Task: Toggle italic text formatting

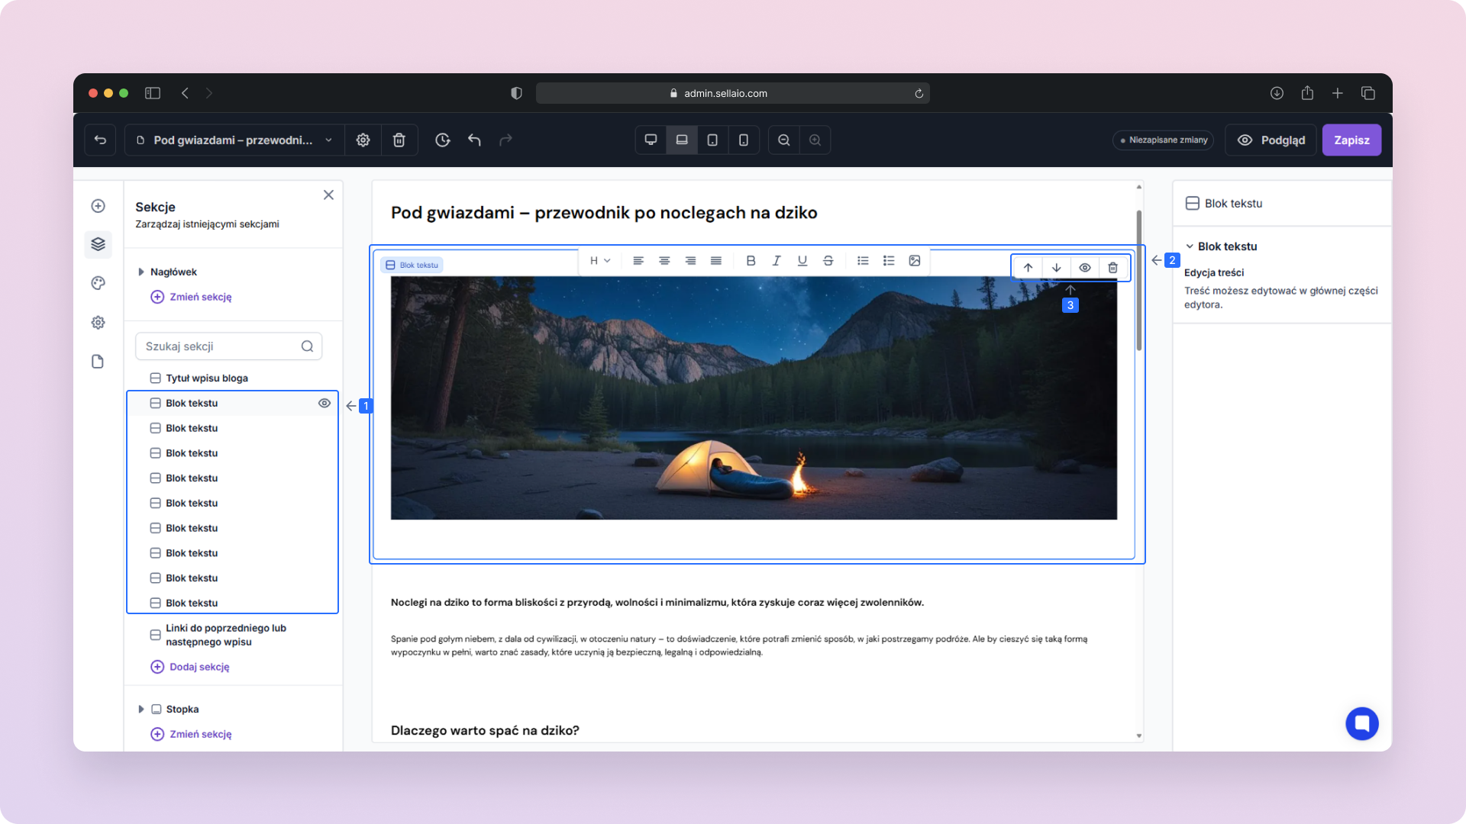Action: click(777, 261)
